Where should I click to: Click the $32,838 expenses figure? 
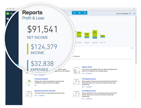coord(42,64)
